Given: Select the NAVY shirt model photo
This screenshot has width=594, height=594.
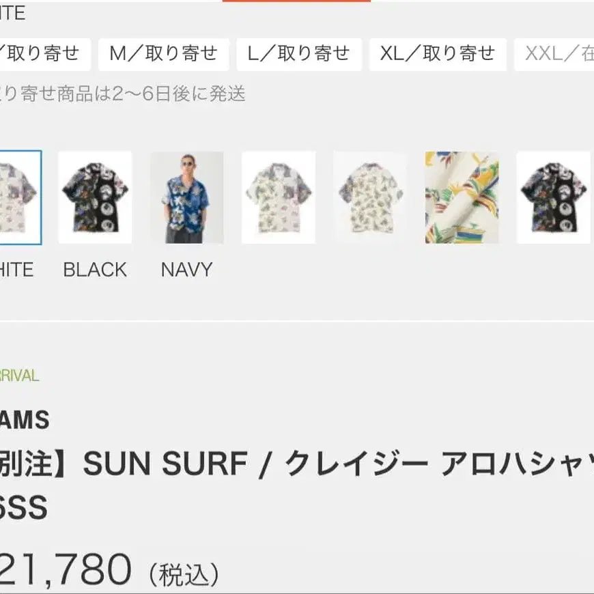Looking at the screenshot, I should (187, 197).
